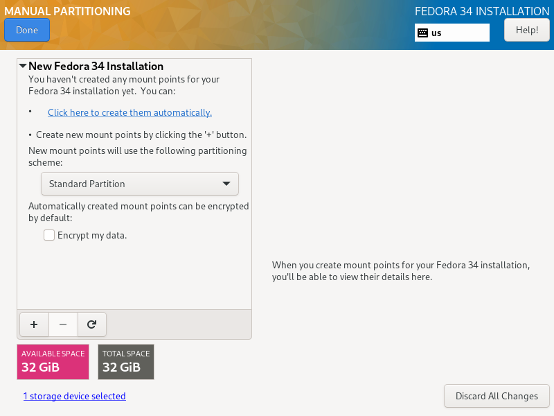Reload storage configuration with the refresh icon
Screen dimensions: 554x416
point(91,324)
